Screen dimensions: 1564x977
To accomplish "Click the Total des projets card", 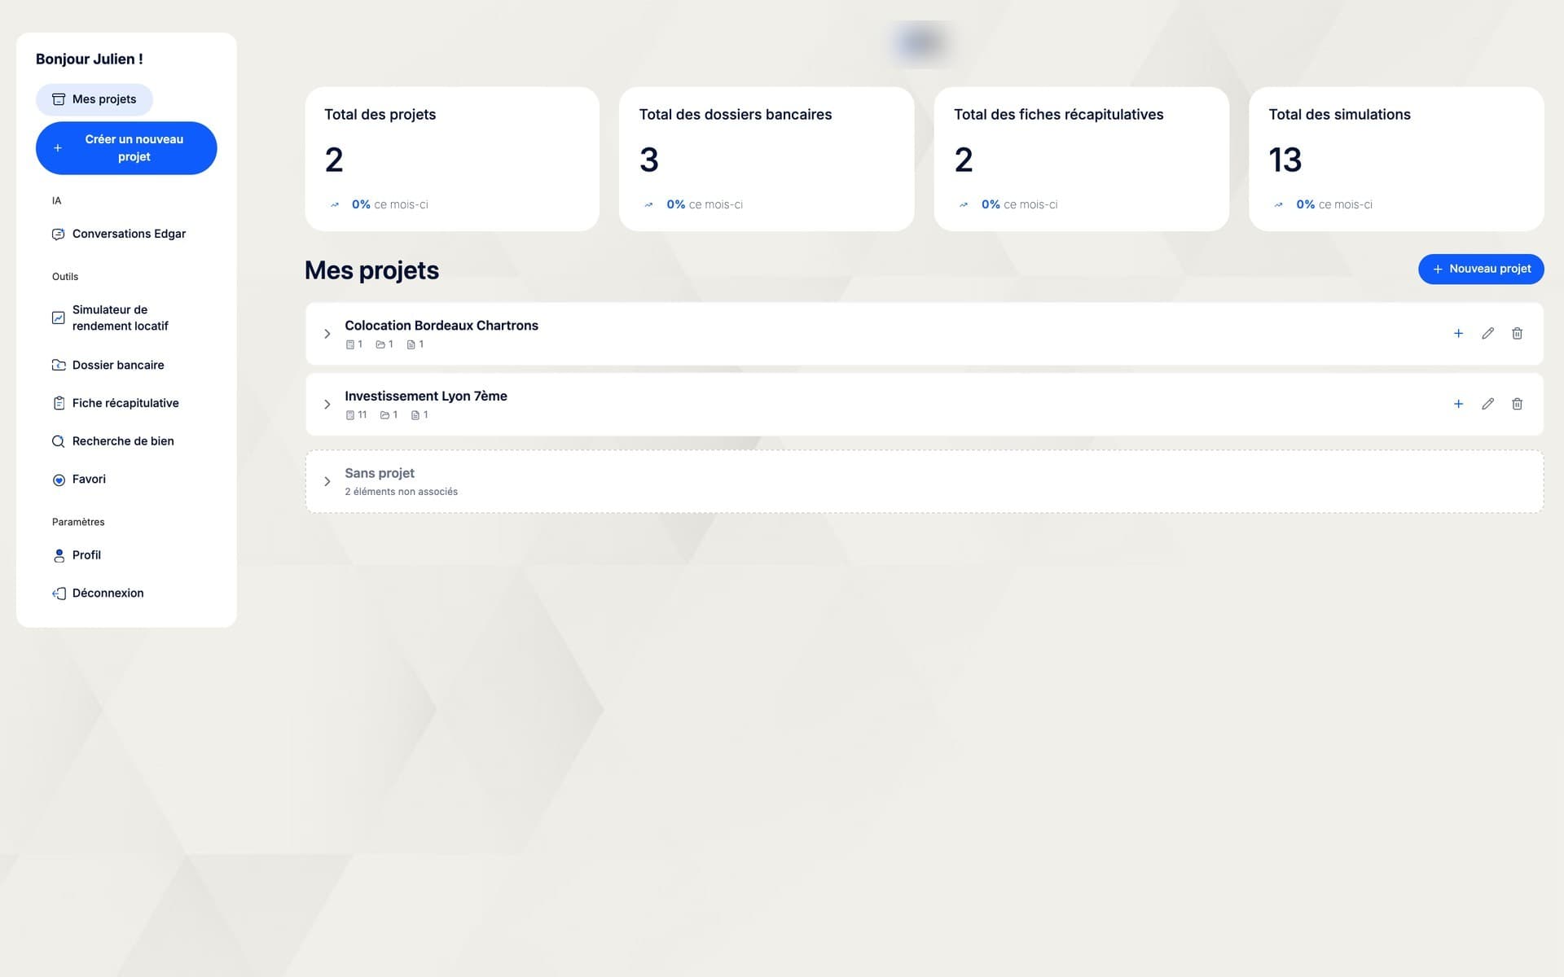I will (x=452, y=159).
